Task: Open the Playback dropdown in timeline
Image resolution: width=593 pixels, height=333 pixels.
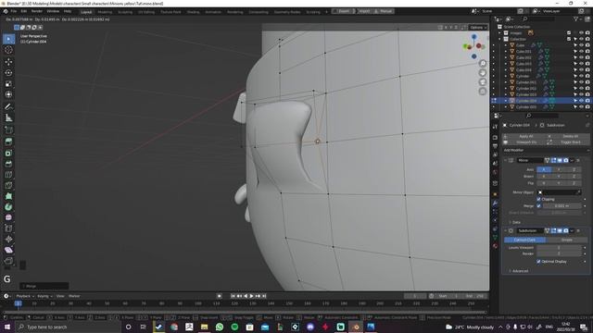Action: pos(25,296)
